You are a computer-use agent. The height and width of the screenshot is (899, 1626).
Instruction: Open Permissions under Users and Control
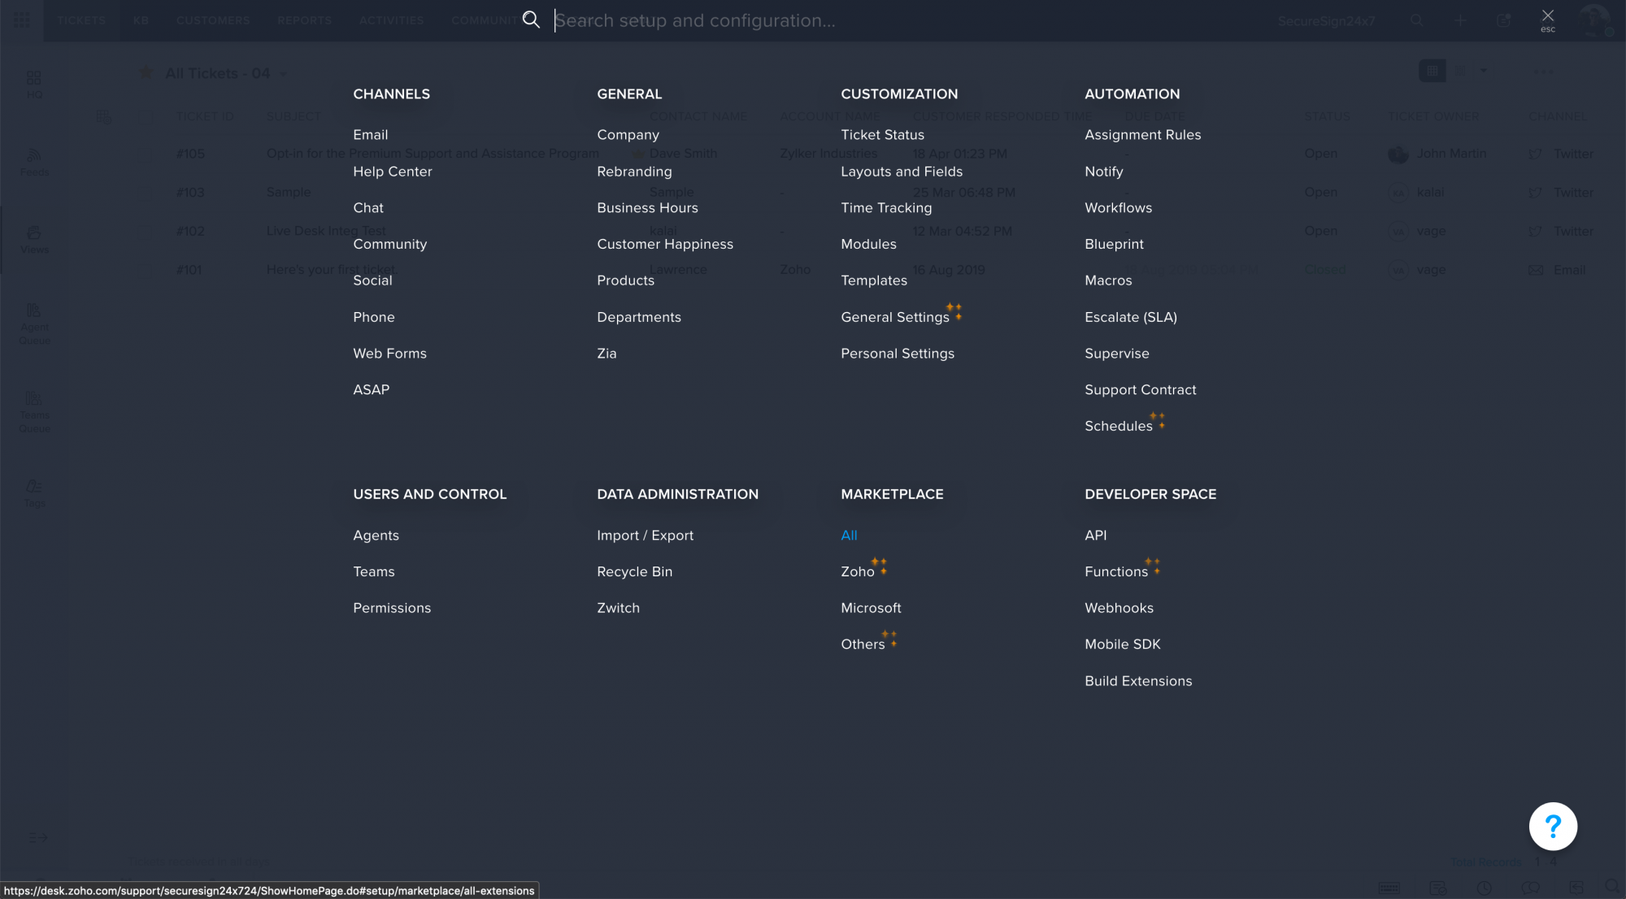coord(392,608)
